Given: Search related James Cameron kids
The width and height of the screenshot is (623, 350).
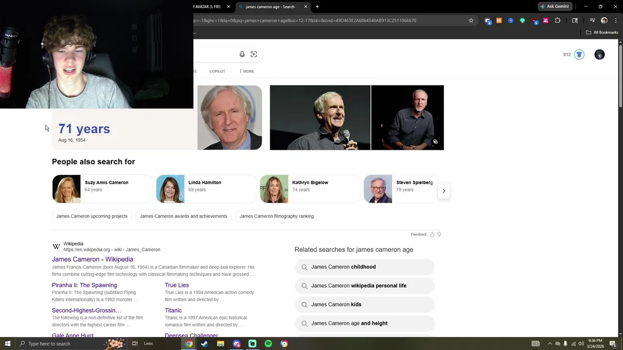Looking at the screenshot, I should point(365,305).
